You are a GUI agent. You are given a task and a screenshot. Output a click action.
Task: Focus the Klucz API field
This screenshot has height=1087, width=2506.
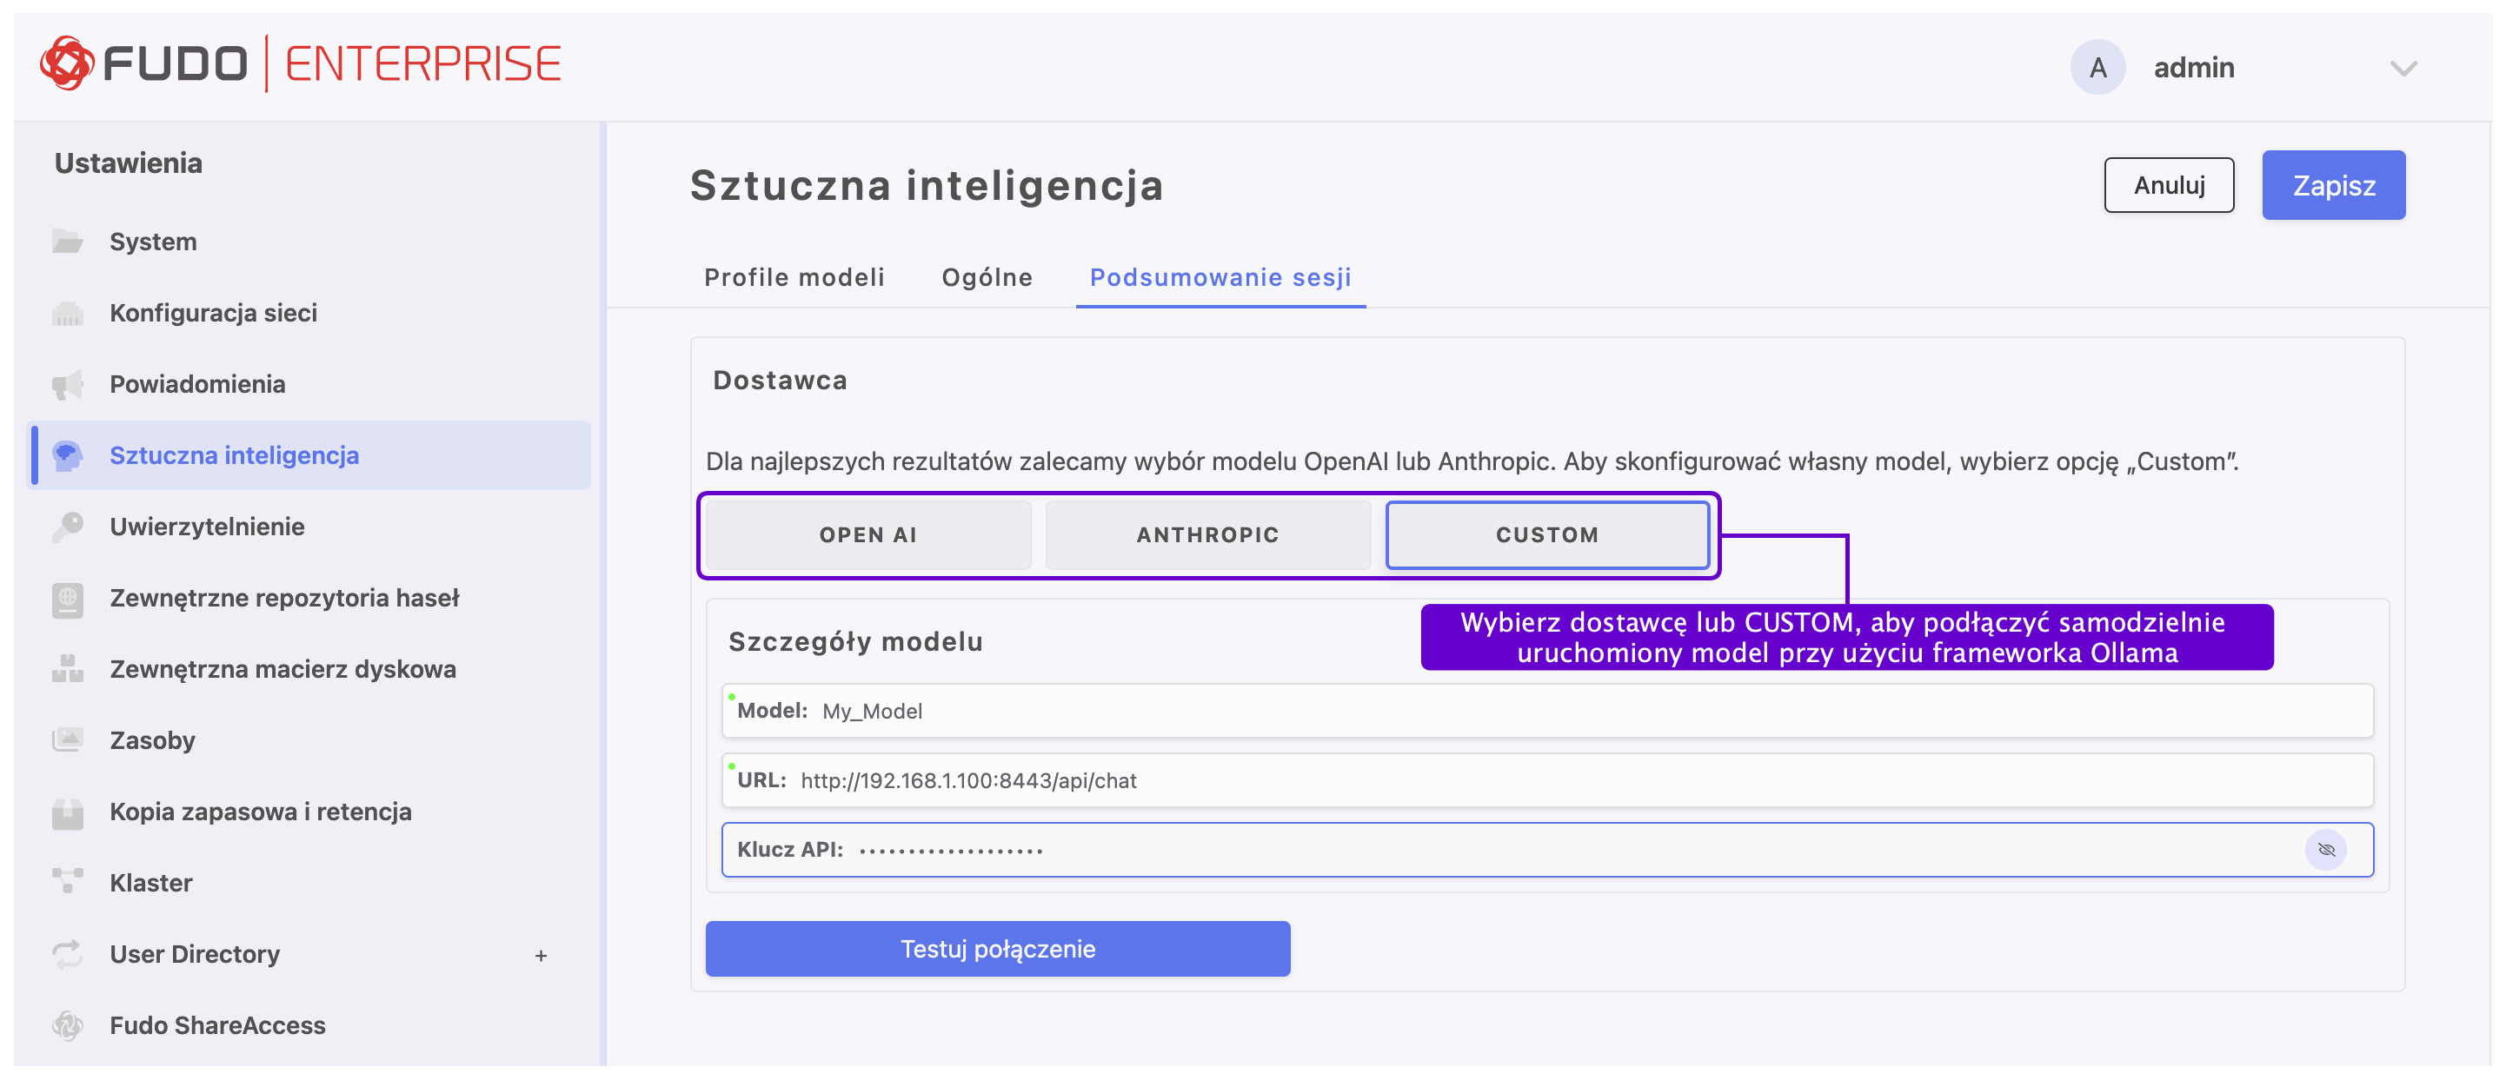pyautogui.click(x=1546, y=850)
